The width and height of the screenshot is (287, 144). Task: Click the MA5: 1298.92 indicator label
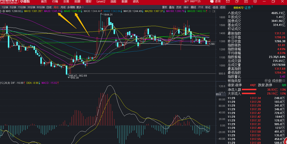point(14,11)
